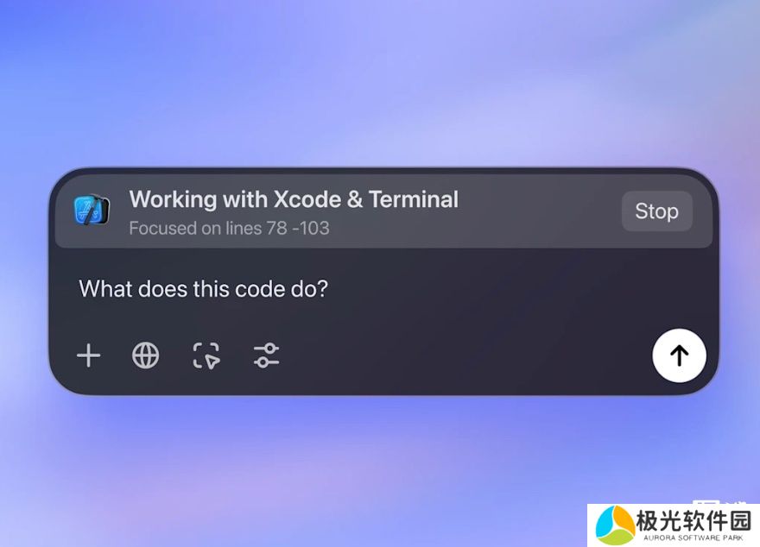Select the screen region capture icon
This screenshot has width=760, height=547.
(x=206, y=355)
